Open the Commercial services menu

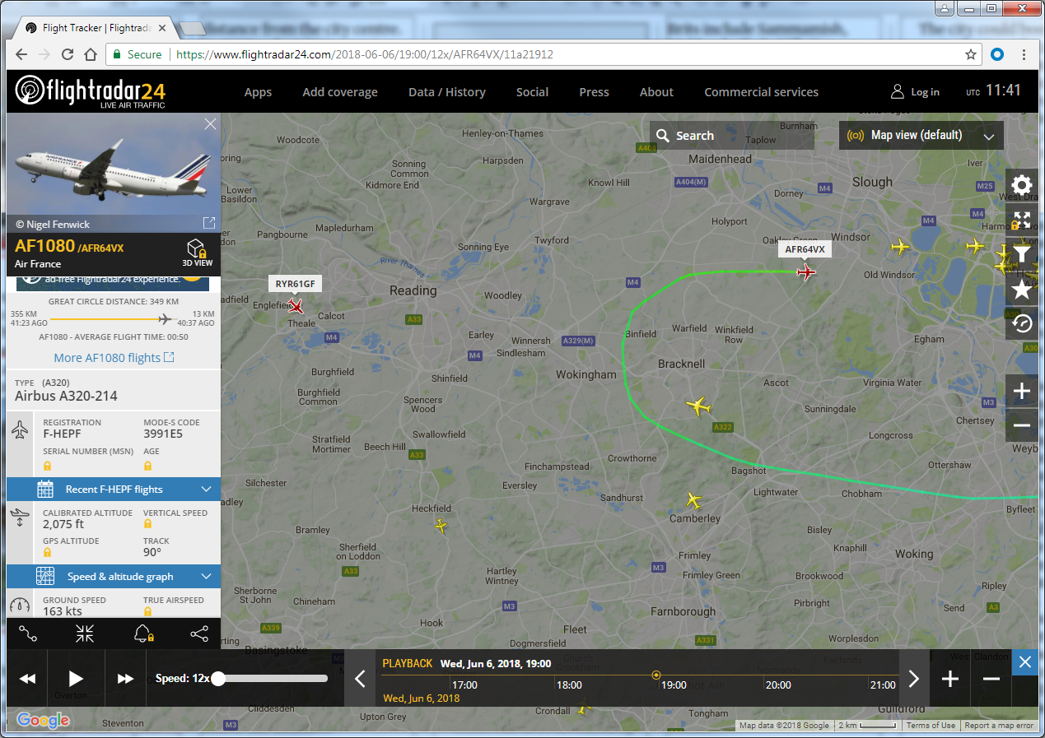(761, 92)
